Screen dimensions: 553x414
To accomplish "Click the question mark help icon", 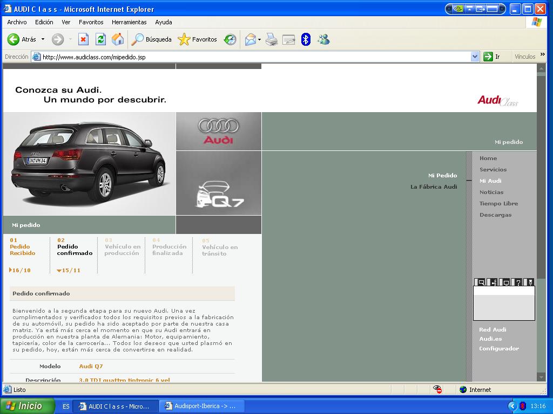I will (x=518, y=282).
